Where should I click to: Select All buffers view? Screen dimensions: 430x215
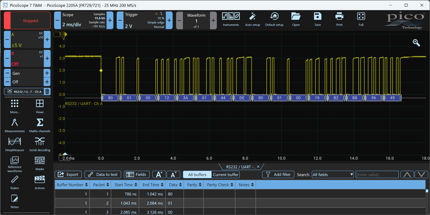tap(197, 174)
